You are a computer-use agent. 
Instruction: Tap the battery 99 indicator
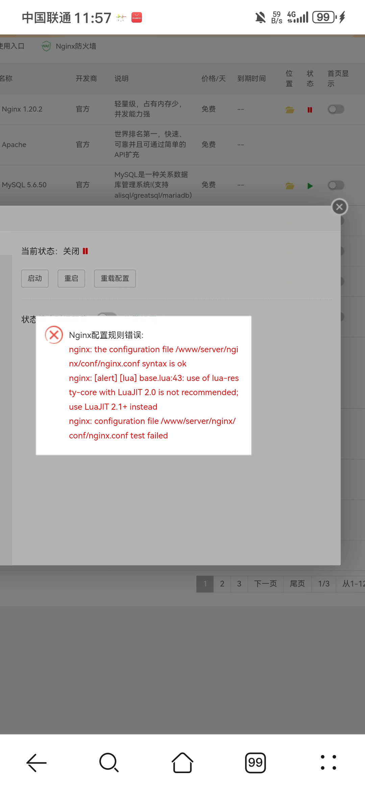pos(324,17)
